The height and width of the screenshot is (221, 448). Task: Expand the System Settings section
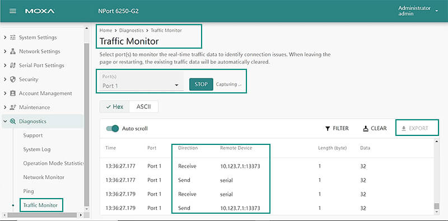pyautogui.click(x=5, y=37)
